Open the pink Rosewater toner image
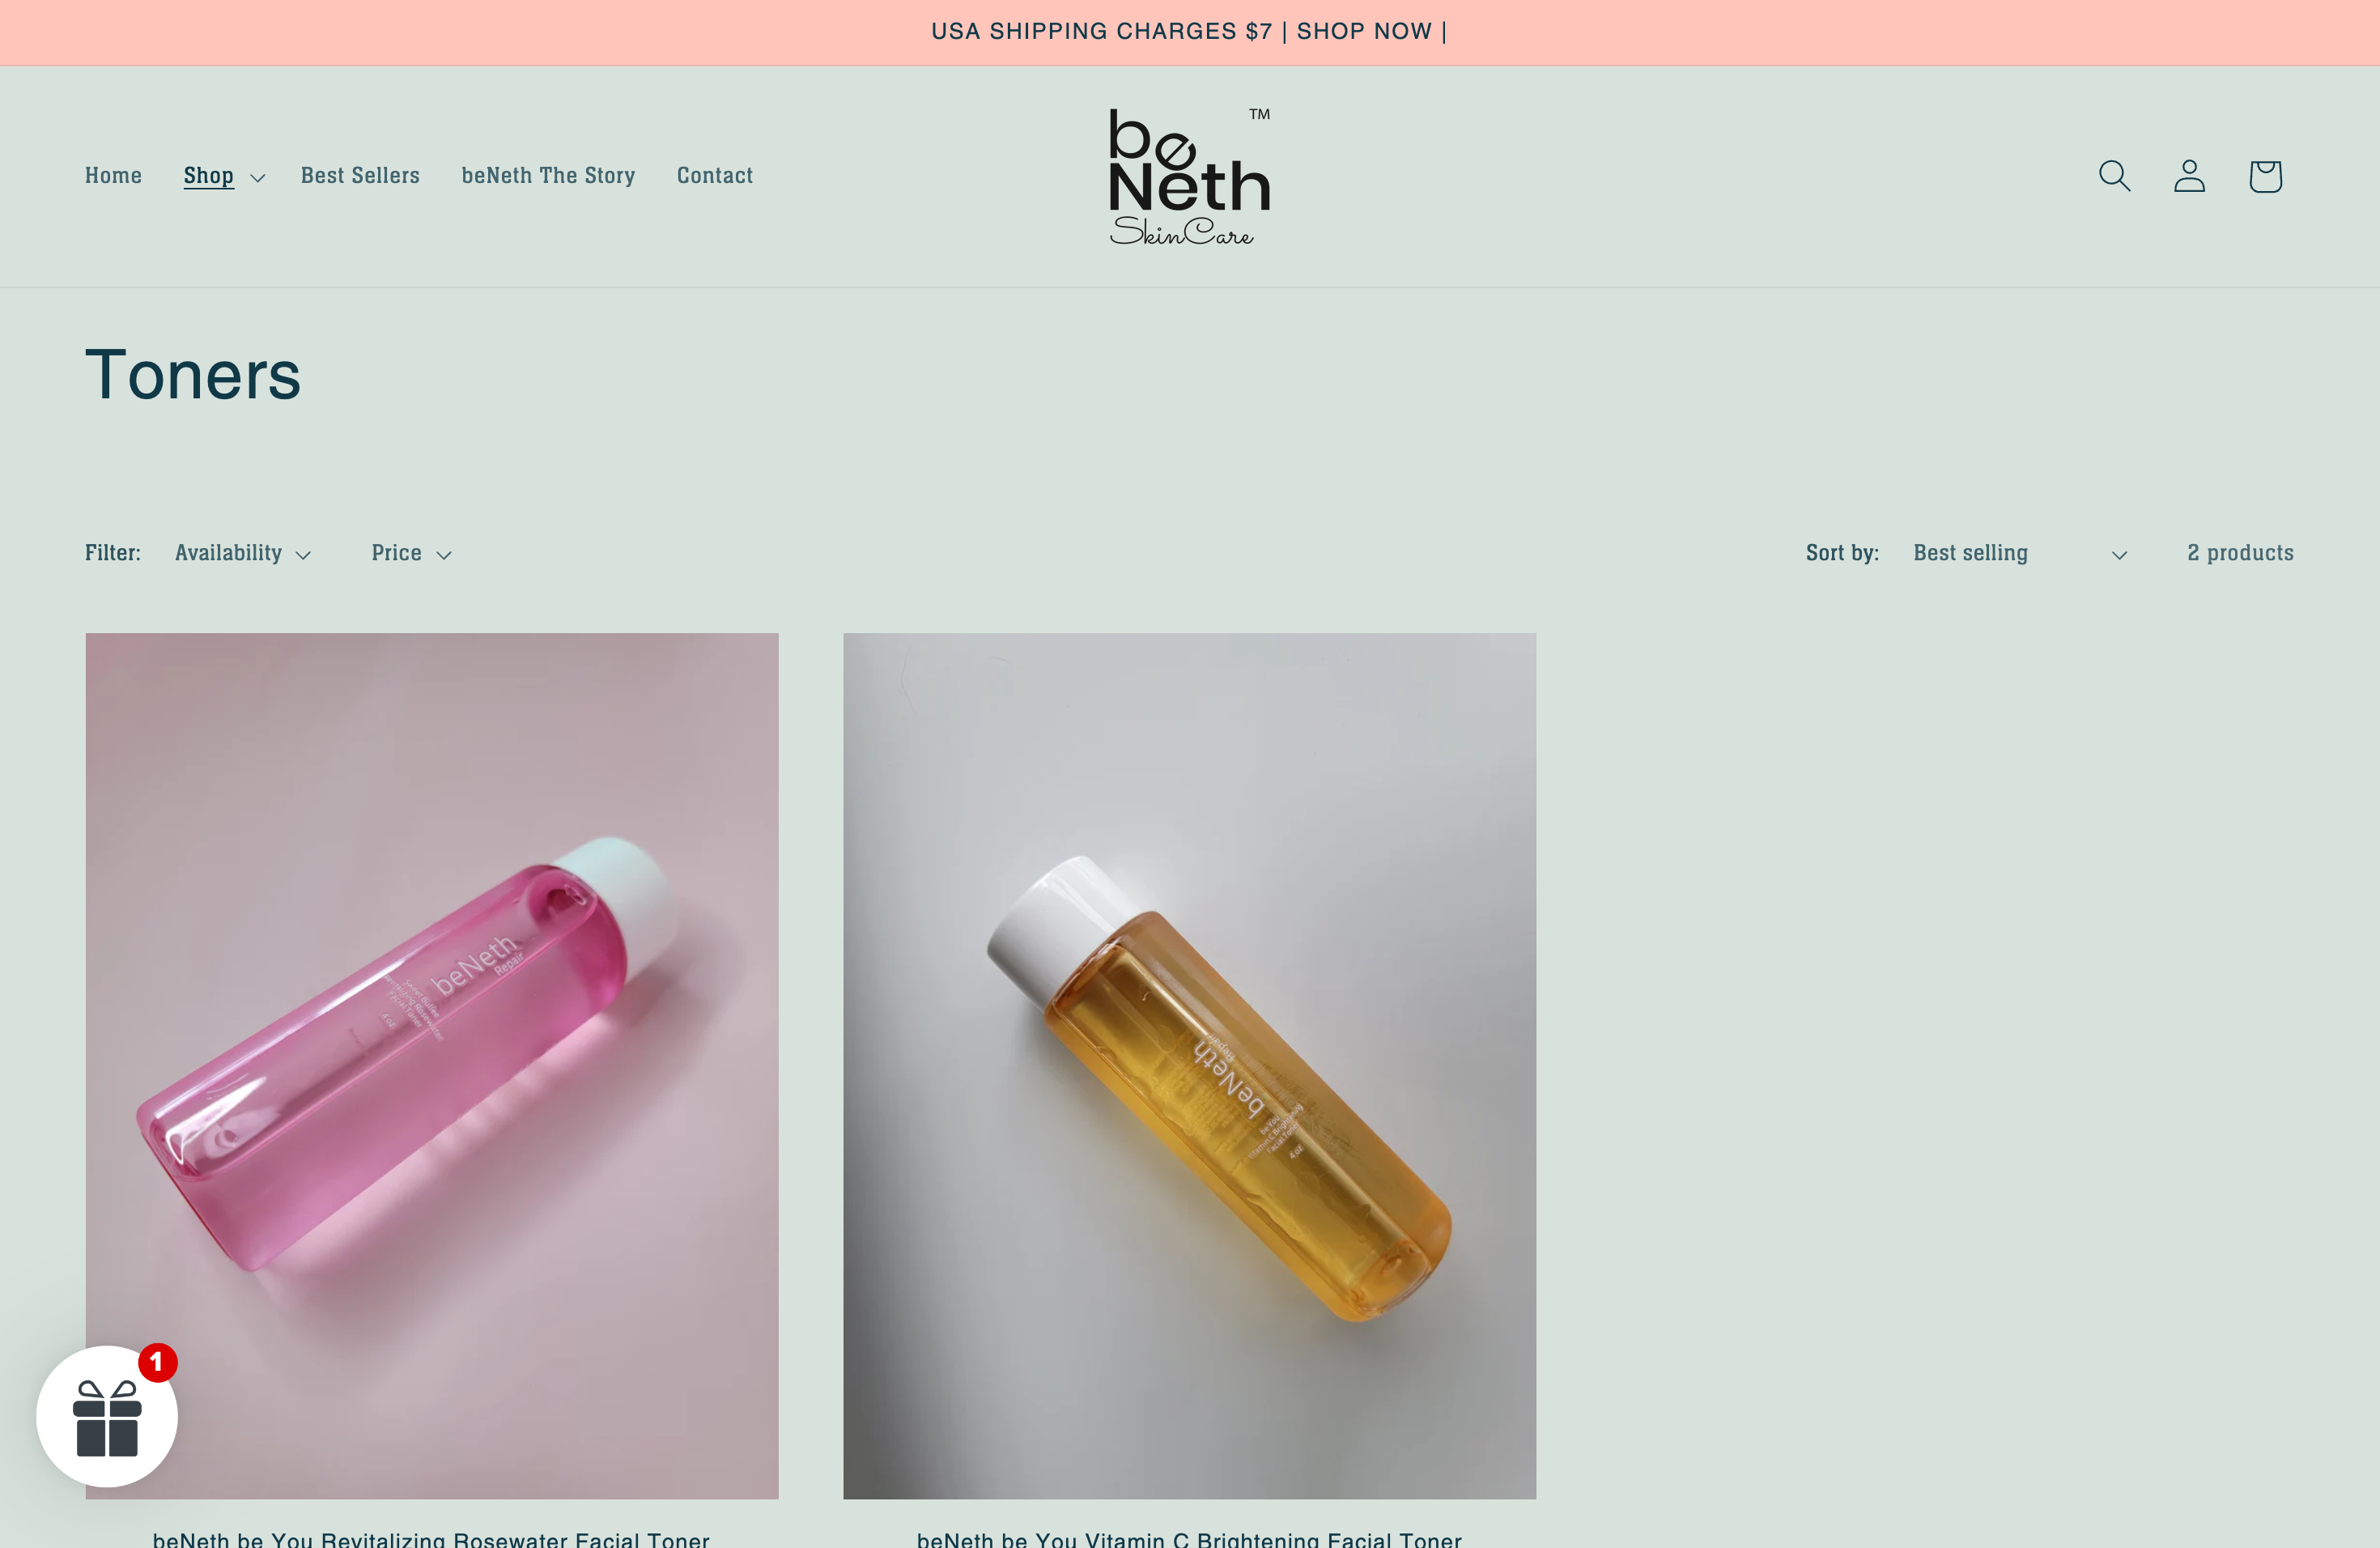2380x1548 pixels. [432, 1065]
